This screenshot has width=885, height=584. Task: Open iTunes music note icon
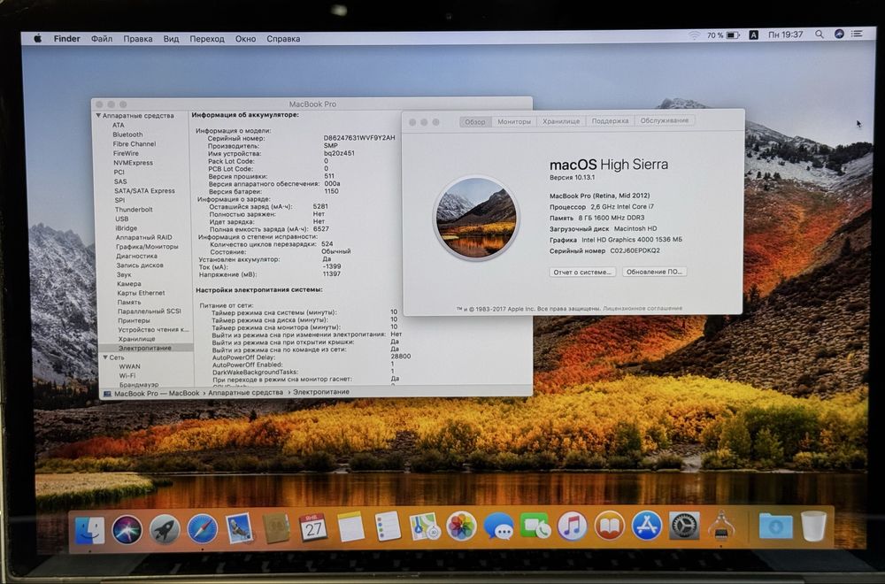click(x=573, y=526)
